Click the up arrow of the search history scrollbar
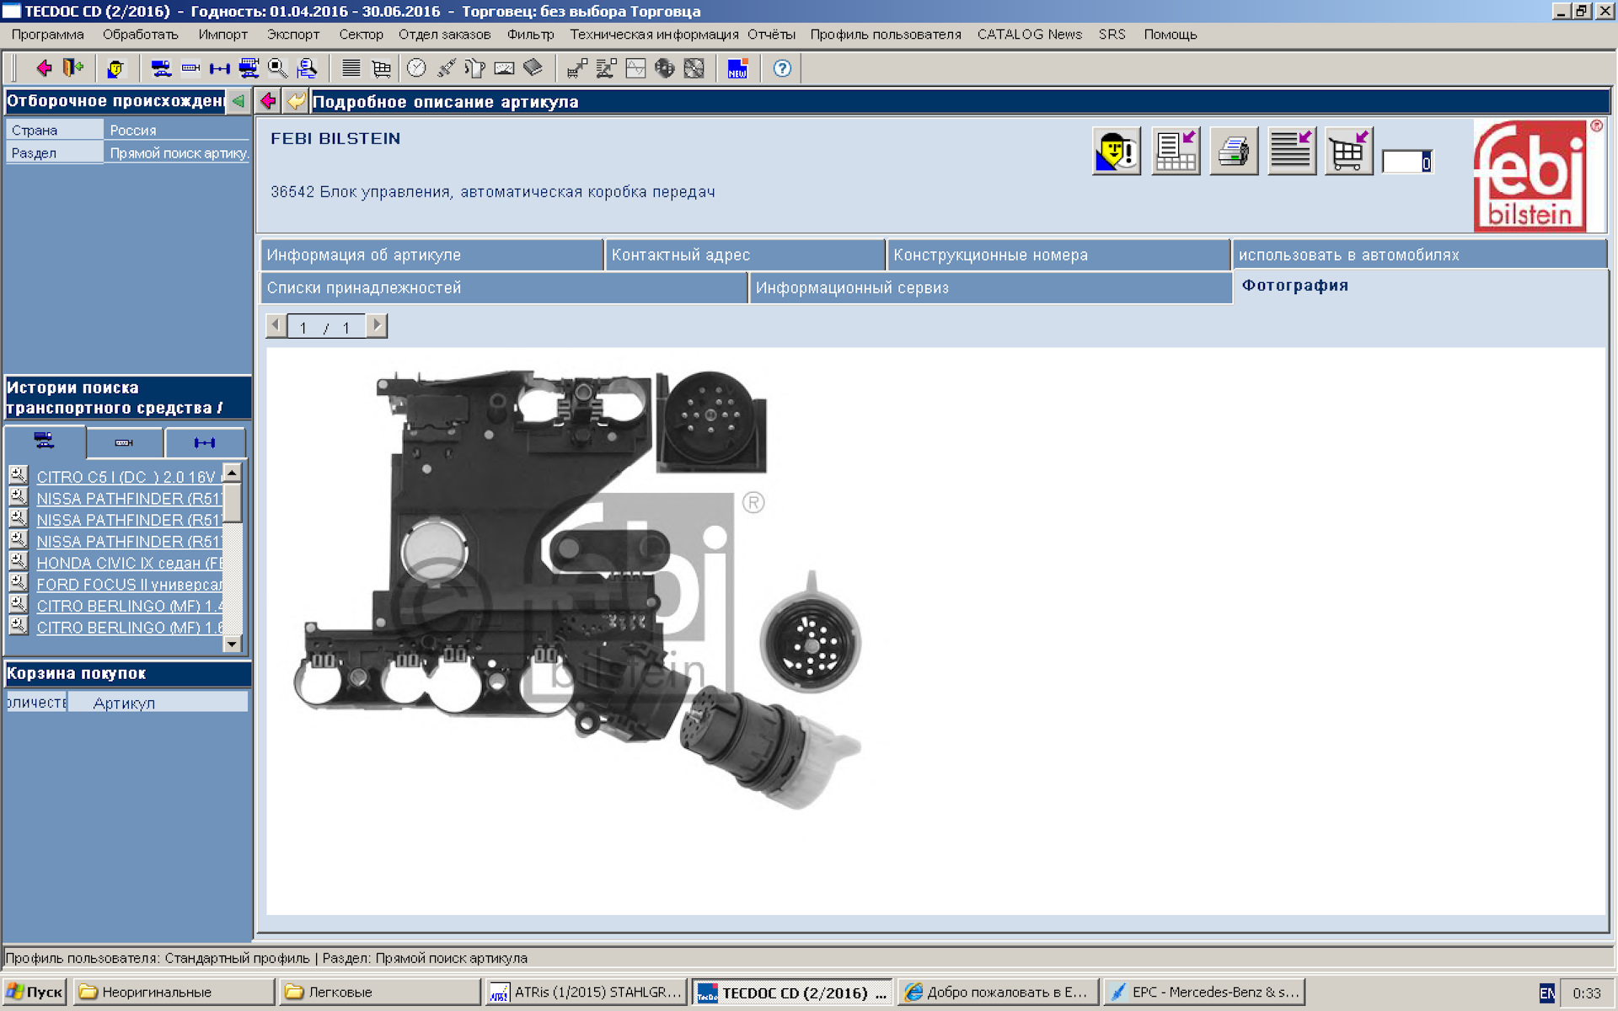 233,473
